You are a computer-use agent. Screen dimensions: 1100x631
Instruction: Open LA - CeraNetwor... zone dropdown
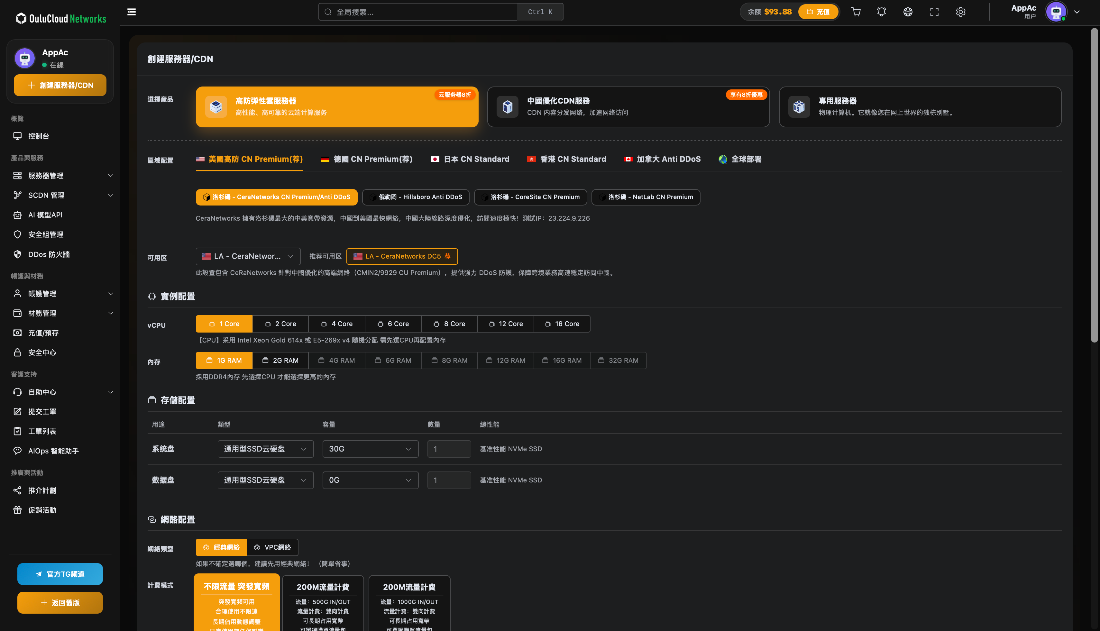248,256
